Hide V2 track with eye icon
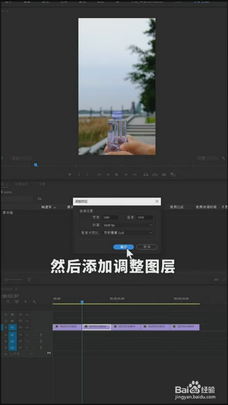Viewport: 228px width, 405px height. [x=27, y=321]
